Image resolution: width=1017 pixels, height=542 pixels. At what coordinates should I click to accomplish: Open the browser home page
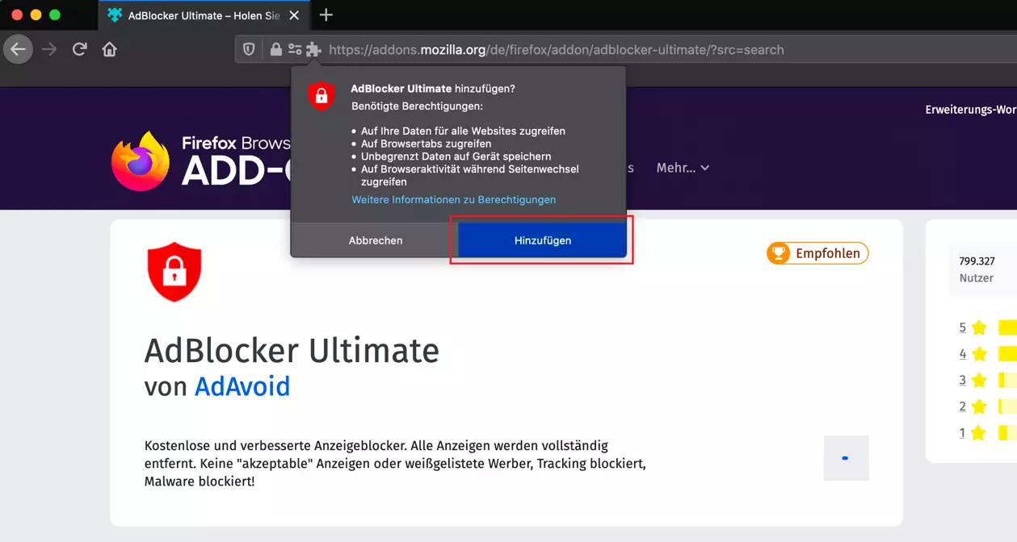click(110, 49)
